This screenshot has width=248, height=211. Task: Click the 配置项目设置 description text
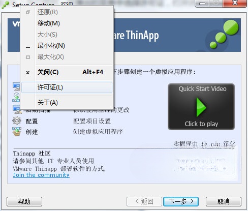point(92,121)
